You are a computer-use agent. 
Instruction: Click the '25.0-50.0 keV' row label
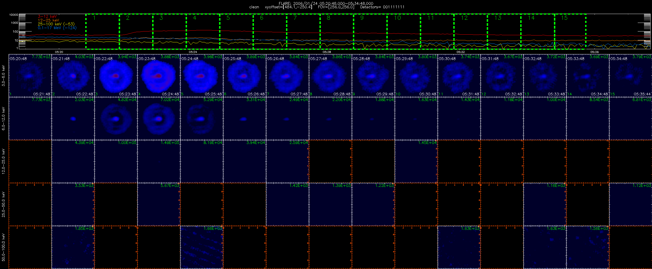coord(3,204)
